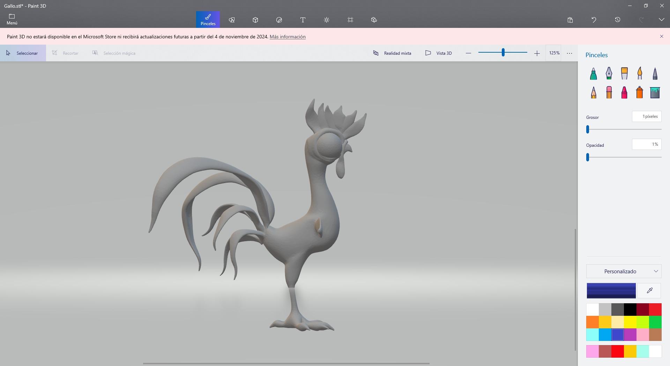Click the canvas vertical scrollbar
The image size is (670, 366).
point(575,290)
